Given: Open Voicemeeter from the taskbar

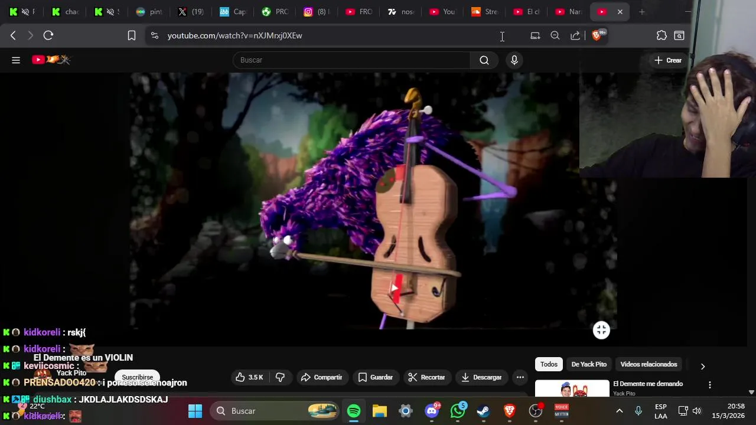Looking at the screenshot, I should [562, 411].
